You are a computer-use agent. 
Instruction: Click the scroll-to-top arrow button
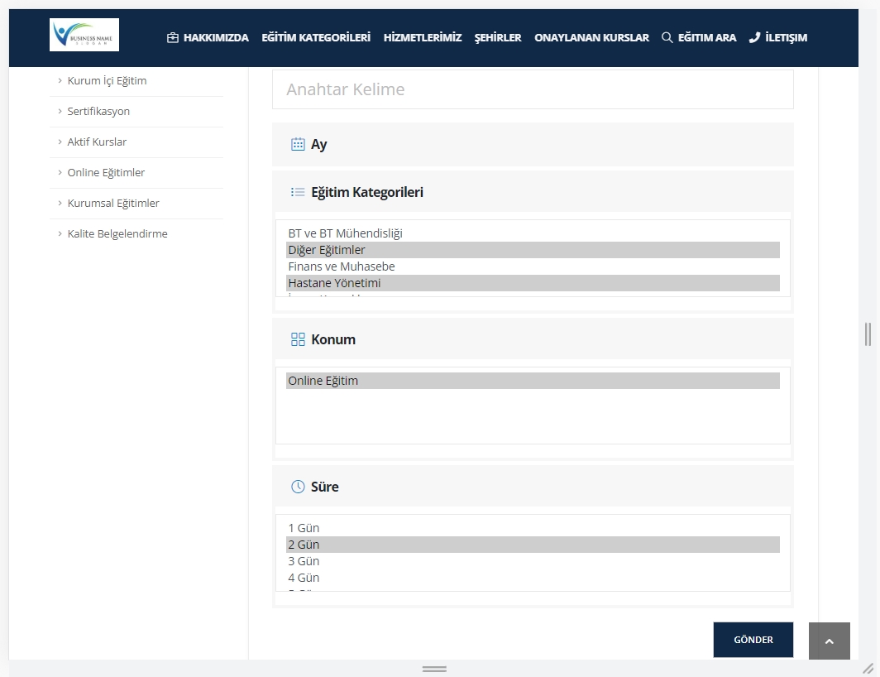(x=829, y=641)
